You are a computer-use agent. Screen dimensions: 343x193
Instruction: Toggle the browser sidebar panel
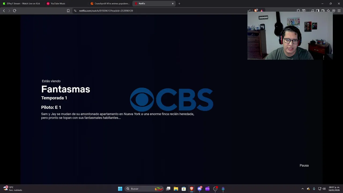click(318, 11)
